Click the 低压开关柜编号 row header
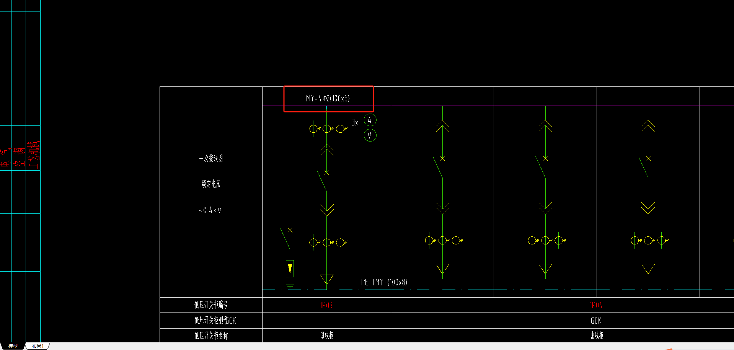Viewport: 734px width, 350px height. click(211, 305)
